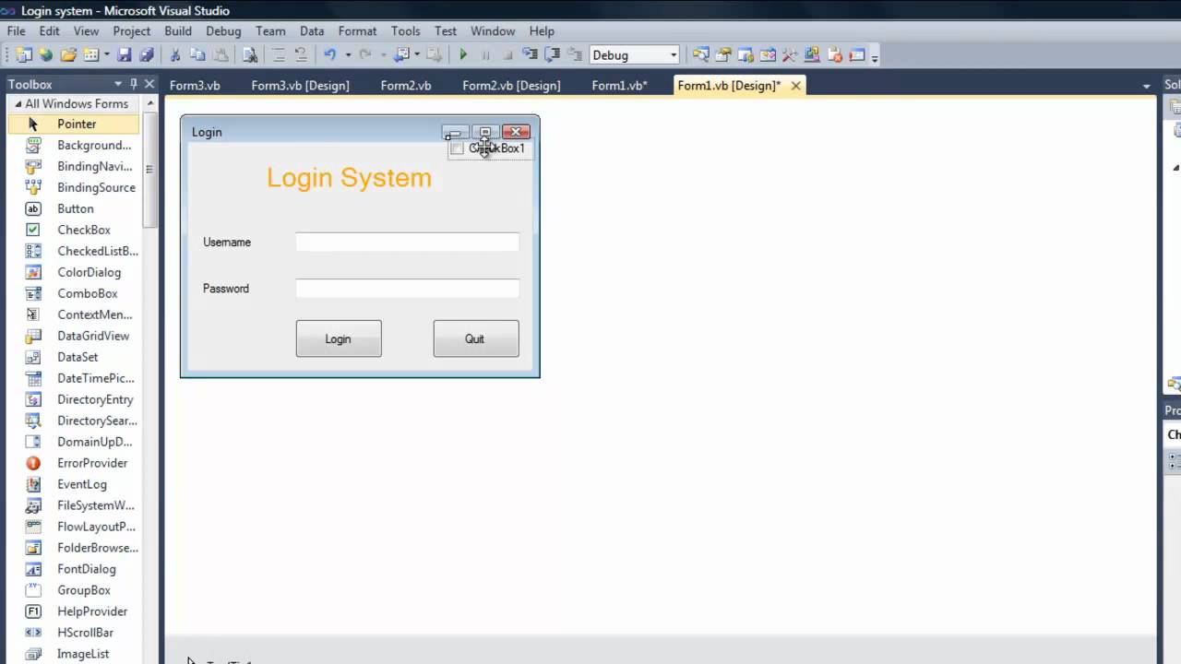Open the Format menu
This screenshot has width=1181, height=664.
click(357, 30)
